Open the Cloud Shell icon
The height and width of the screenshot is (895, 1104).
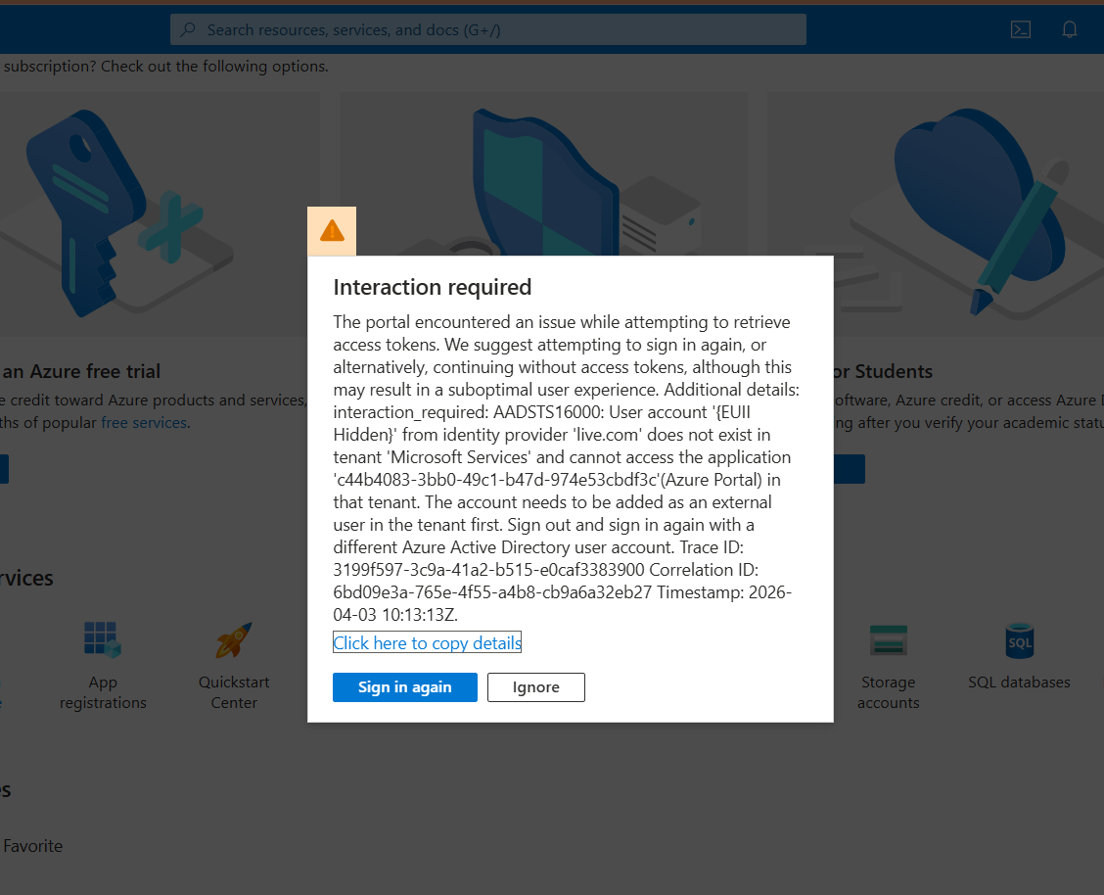(x=1020, y=29)
